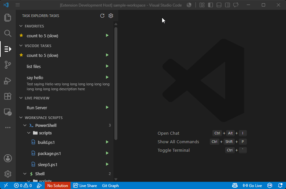
Task: Open the Search view
Action: [x=8, y=33]
